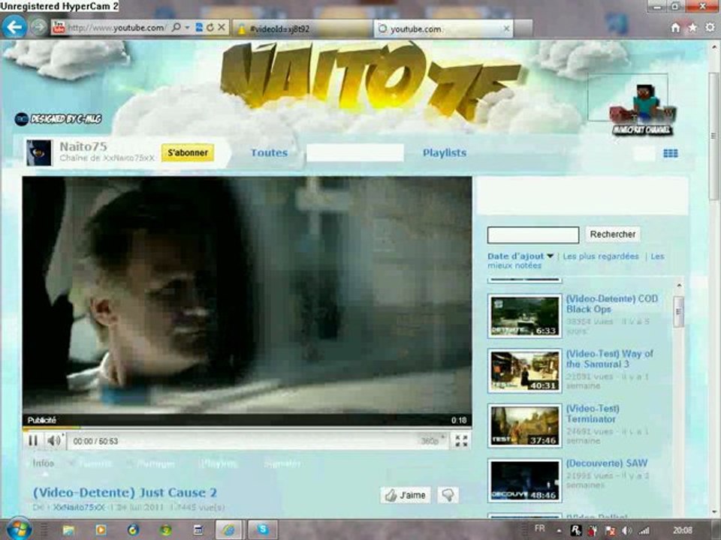Open the Infos tab under the video
This screenshot has height=540, width=721.
click(44, 463)
